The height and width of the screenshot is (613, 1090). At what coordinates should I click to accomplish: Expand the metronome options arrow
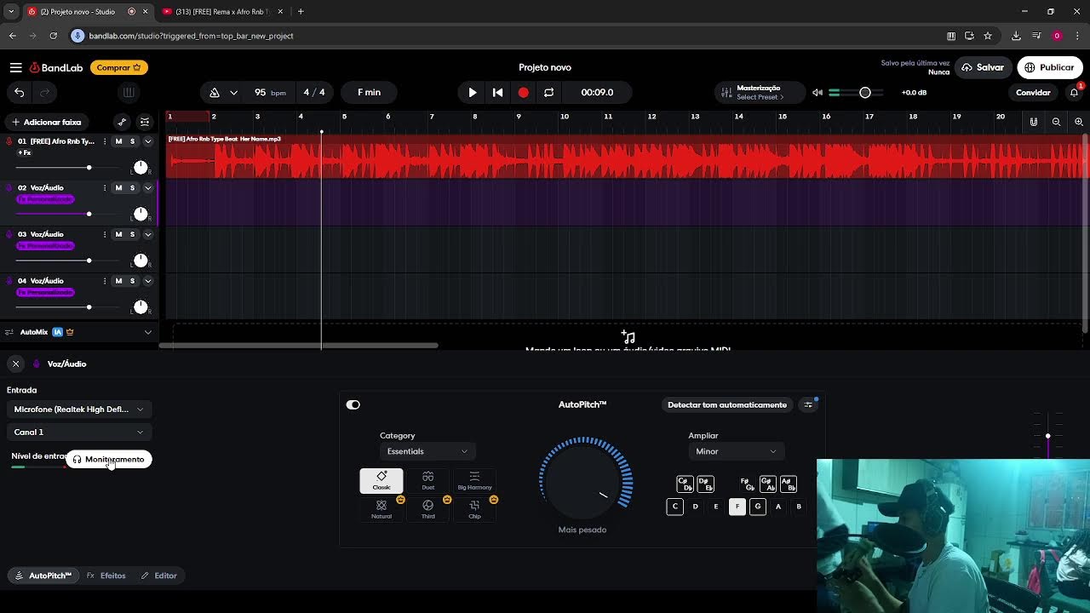pyautogui.click(x=233, y=92)
